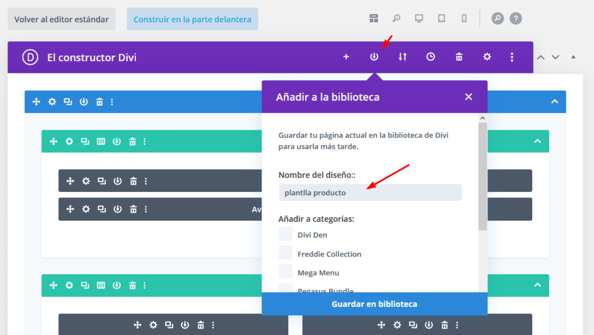
Task: Move metabox down with the down chevron
Action: pos(556,57)
